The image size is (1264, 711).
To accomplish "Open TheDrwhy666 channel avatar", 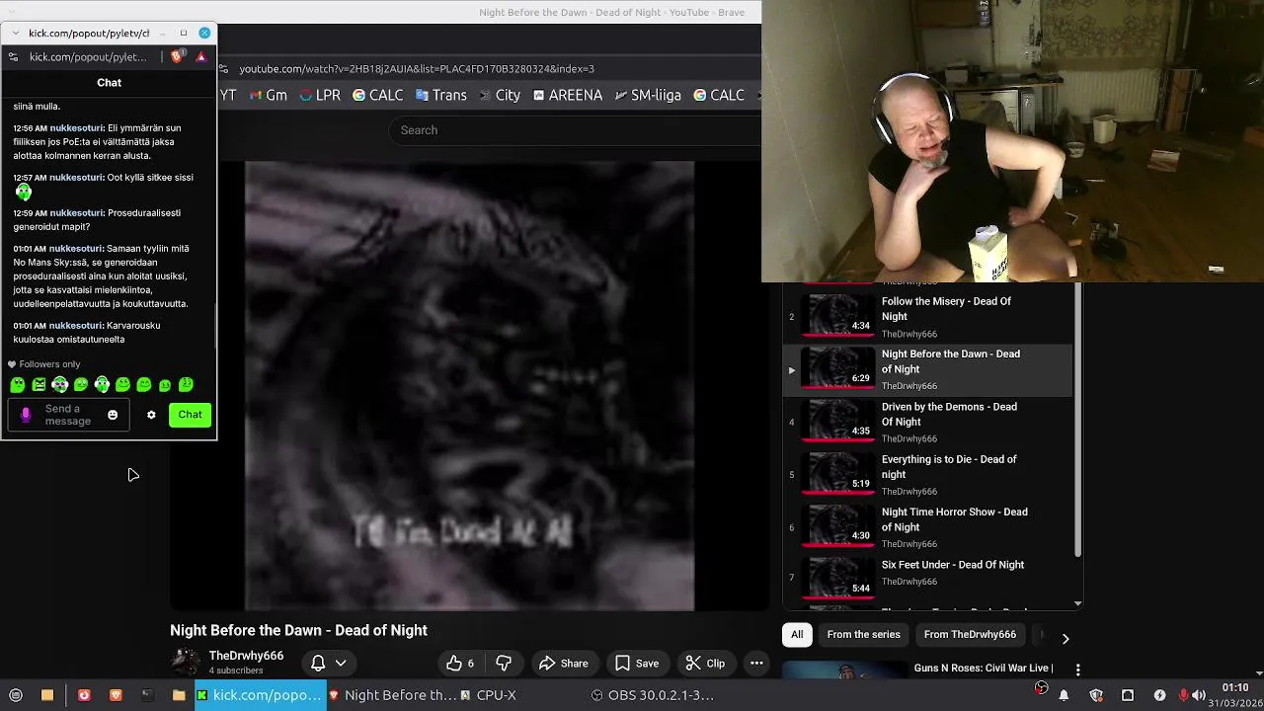I will [186, 663].
